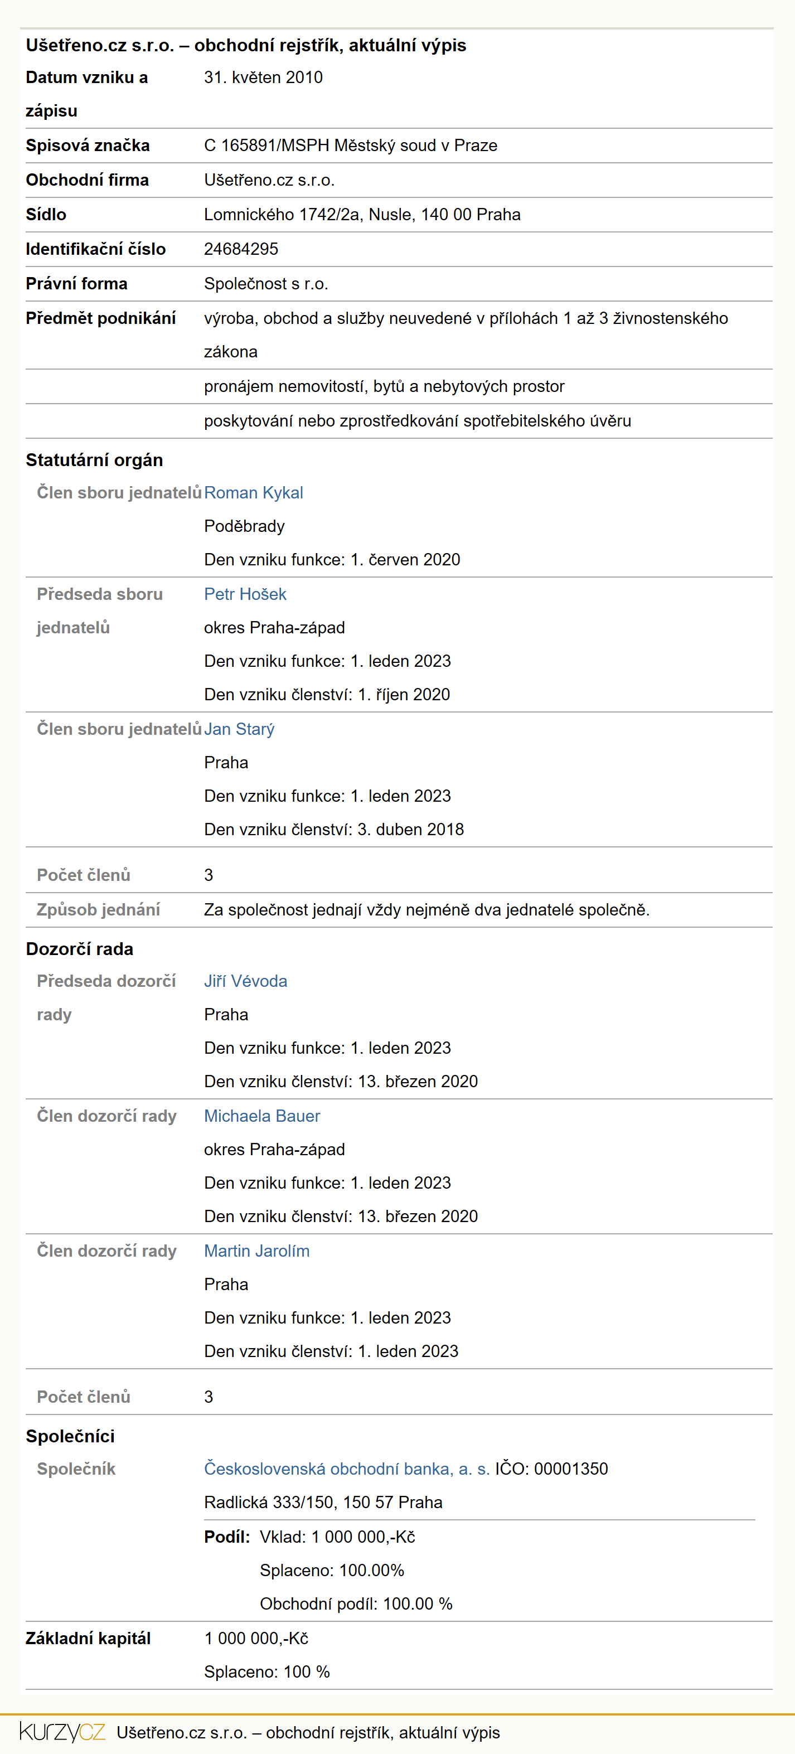Click the Základní kapitál value 1 000 000,-Kč
This screenshot has width=795, height=1754.
point(256,1637)
